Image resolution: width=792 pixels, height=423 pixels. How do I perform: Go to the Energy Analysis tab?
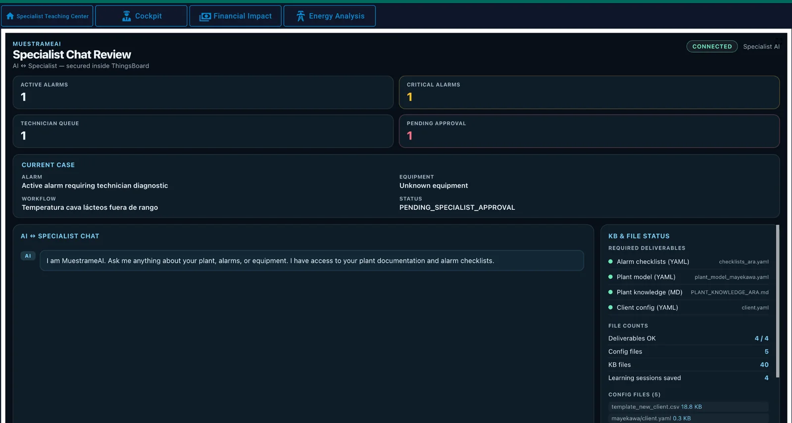329,16
